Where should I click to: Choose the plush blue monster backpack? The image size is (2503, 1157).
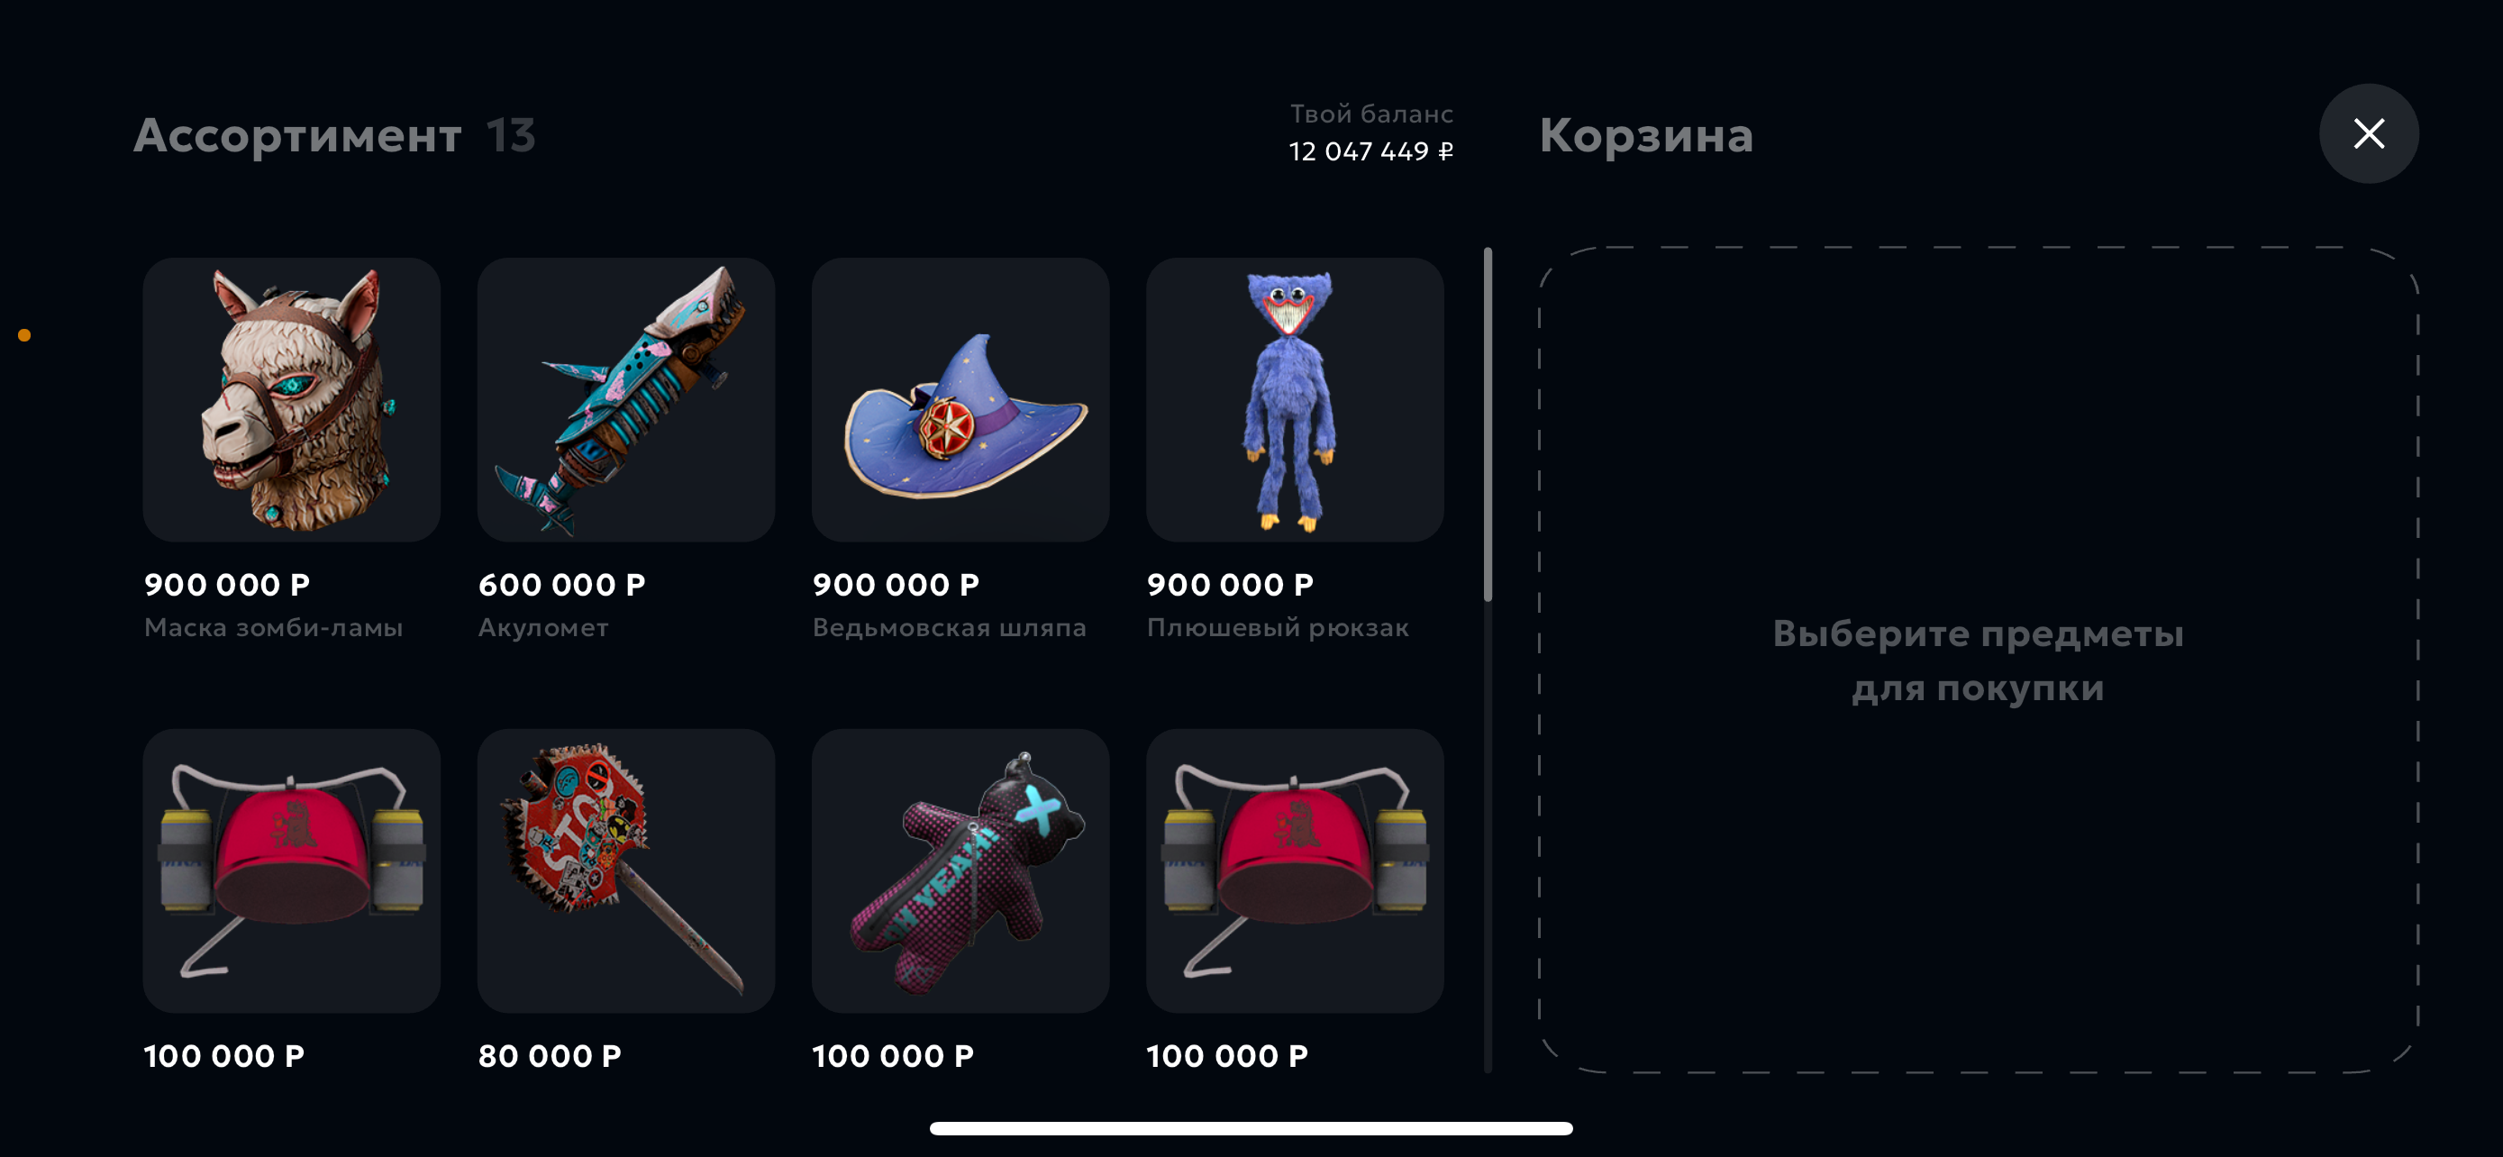point(1294,399)
